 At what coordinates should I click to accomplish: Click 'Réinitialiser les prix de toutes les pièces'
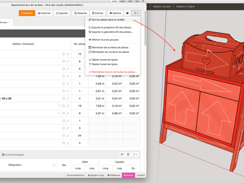114,72
